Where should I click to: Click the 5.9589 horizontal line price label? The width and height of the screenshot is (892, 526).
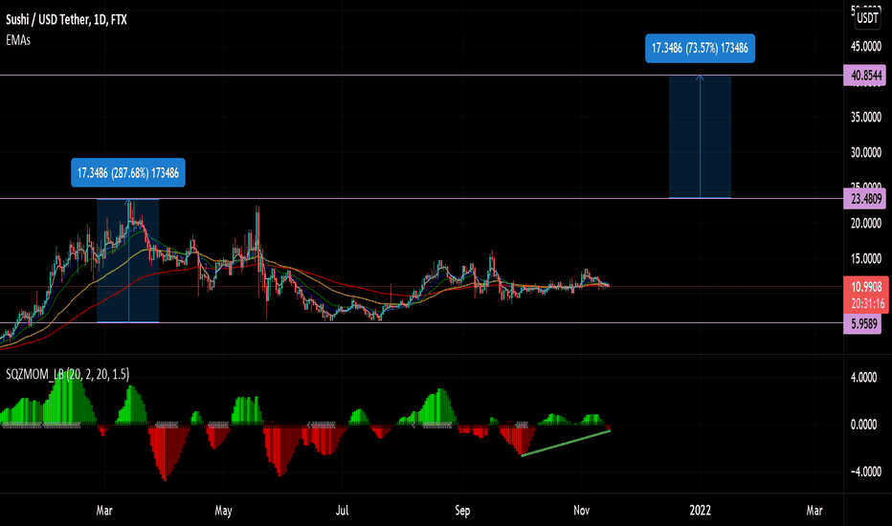click(862, 323)
